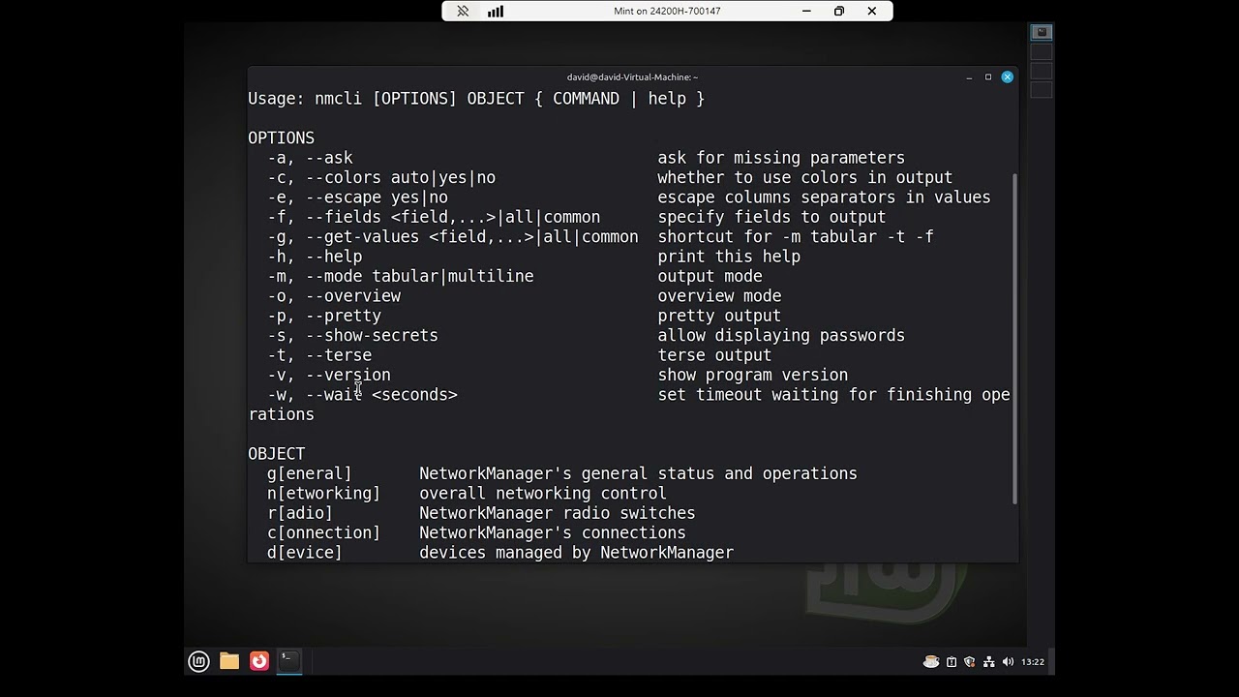Click the '-t, --terse' option text
The height and width of the screenshot is (697, 1239).
[x=319, y=355]
